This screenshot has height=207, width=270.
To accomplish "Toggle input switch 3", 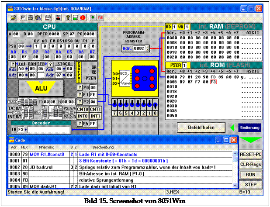I will click(138, 104).
